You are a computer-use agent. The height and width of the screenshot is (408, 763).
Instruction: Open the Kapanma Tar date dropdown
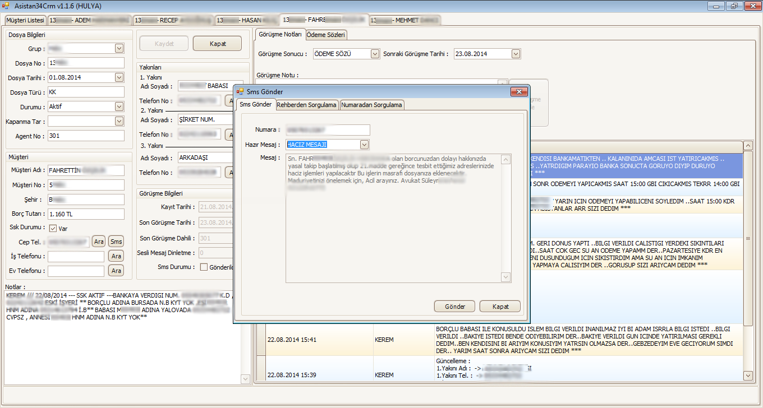coord(119,121)
